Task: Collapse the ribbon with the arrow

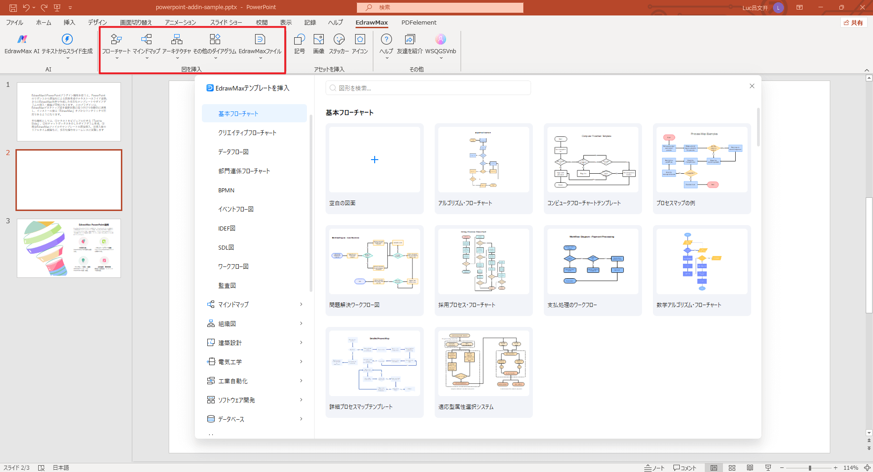Action: [867, 70]
